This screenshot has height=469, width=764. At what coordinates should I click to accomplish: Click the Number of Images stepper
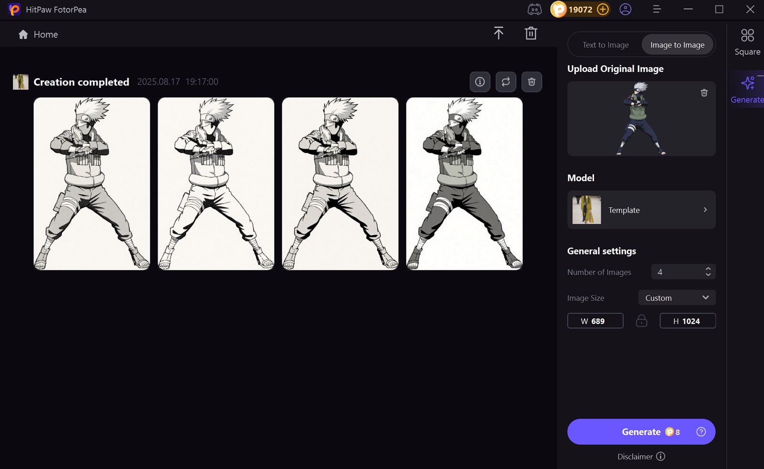coord(708,272)
